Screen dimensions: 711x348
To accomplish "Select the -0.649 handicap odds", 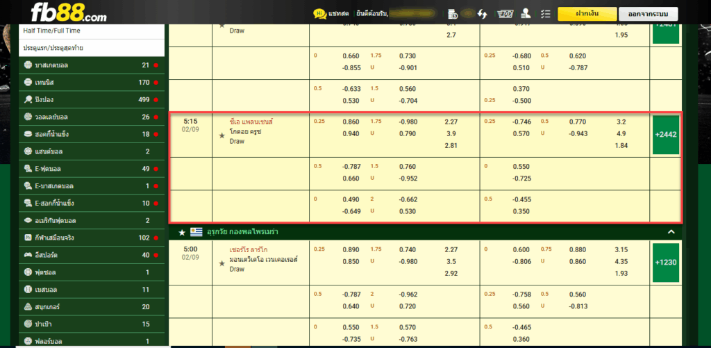I will click(351, 211).
